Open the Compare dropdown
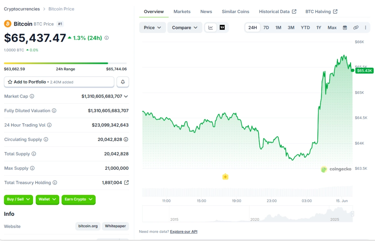Screen dimensions: 375x241 (x=185, y=28)
